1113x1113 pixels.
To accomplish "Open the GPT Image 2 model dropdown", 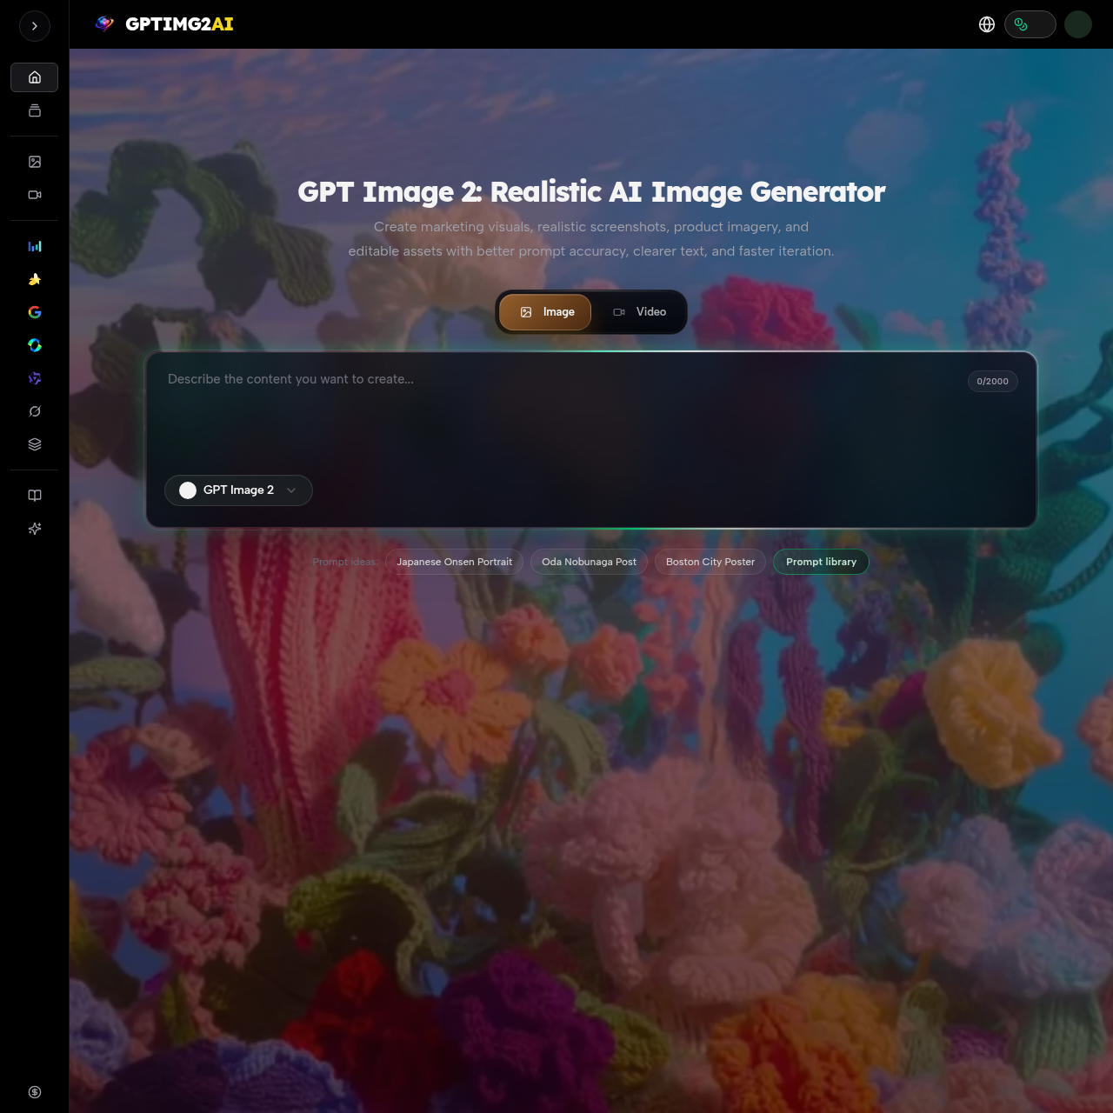I will pos(238,490).
